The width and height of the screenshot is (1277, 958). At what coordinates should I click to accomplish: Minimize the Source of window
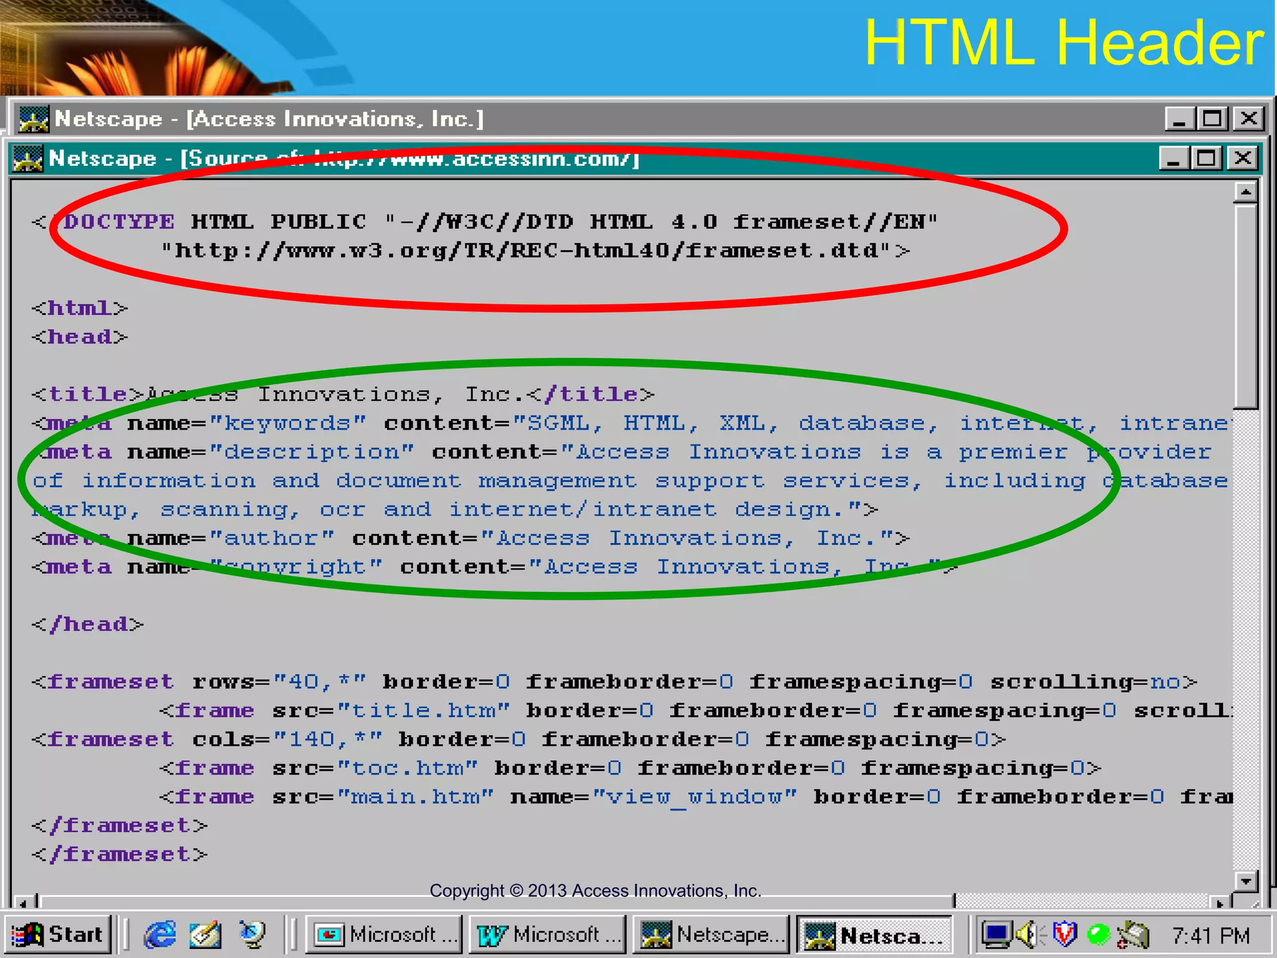(x=1174, y=158)
